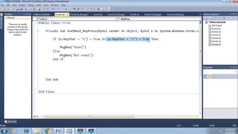Collapse the TextBox1_KeyPress sub outline

click(x=38, y=31)
